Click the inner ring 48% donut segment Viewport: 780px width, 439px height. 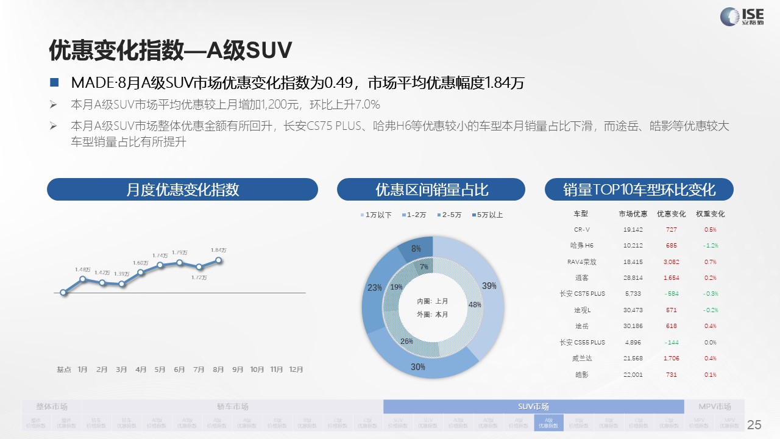coord(474,303)
